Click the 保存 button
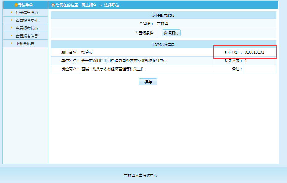287x183 pixels. click(148, 82)
